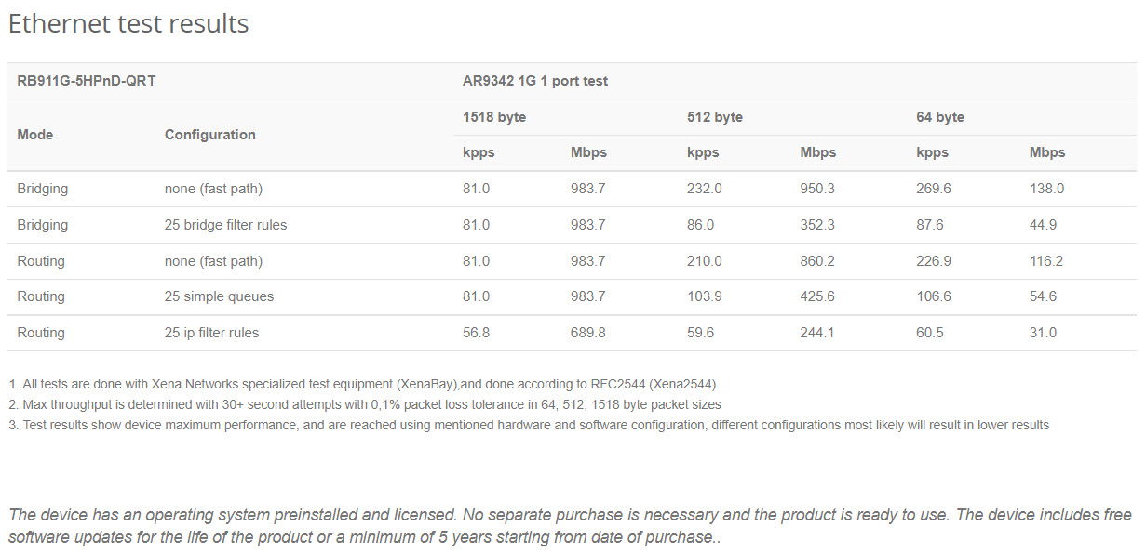Click the italic operating system license notice
This screenshot has height=553, width=1146.
pyautogui.click(x=570, y=526)
